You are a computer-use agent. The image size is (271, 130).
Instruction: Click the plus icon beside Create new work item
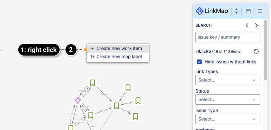(92, 48)
